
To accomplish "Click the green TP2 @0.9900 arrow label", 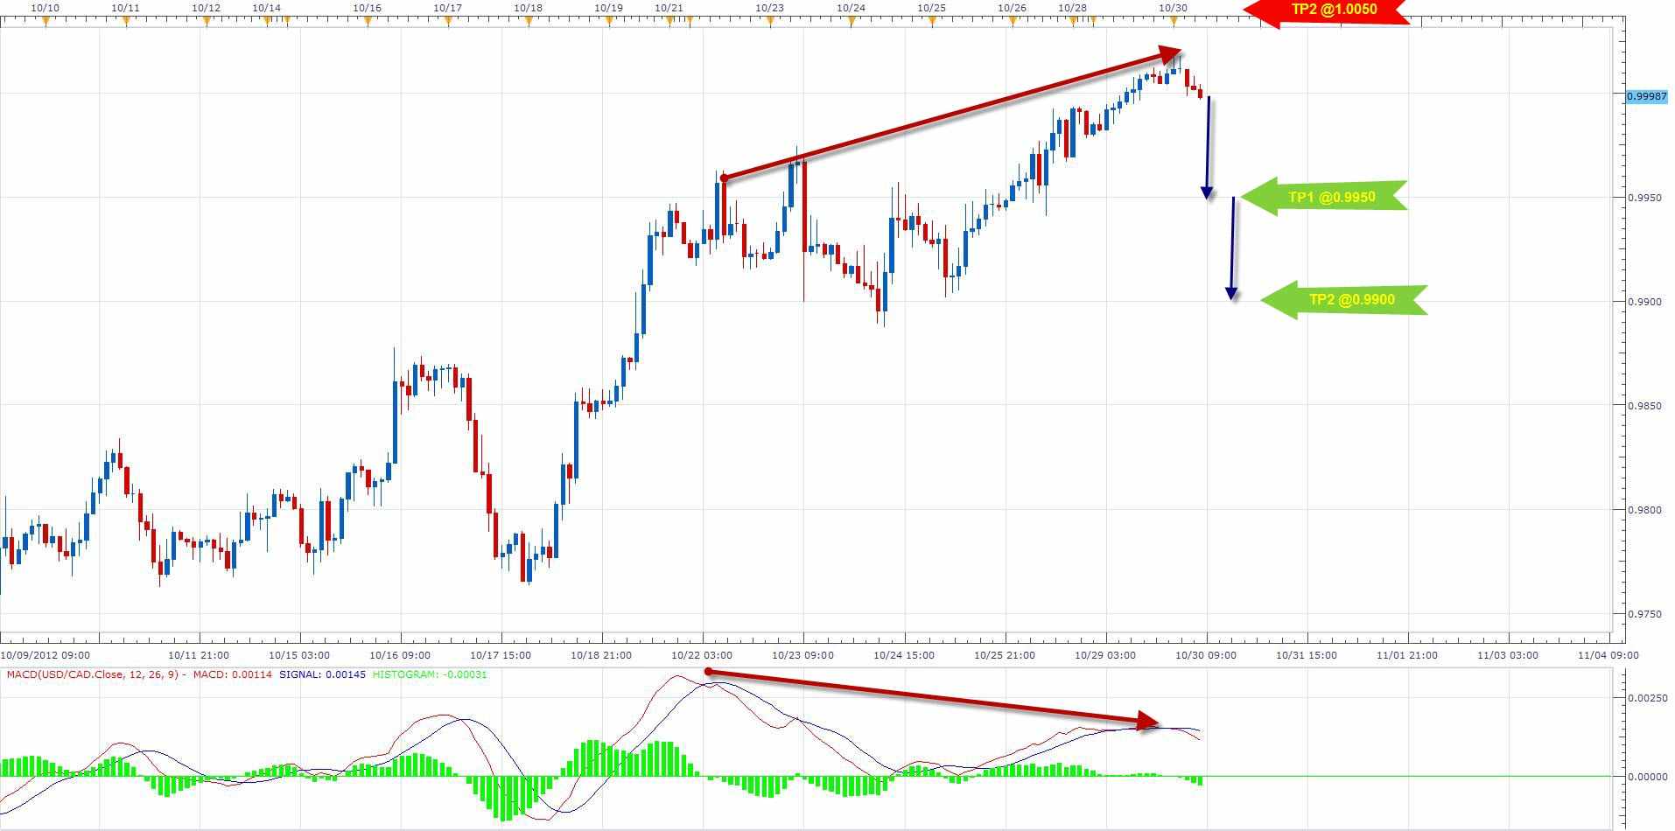I will [x=1345, y=299].
